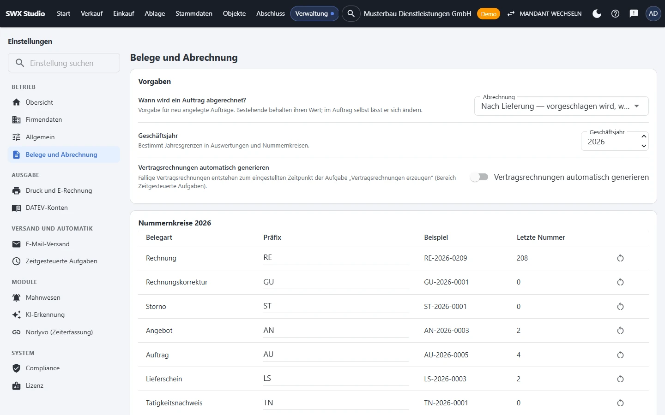Open Mahnwesen module settings

64,298
